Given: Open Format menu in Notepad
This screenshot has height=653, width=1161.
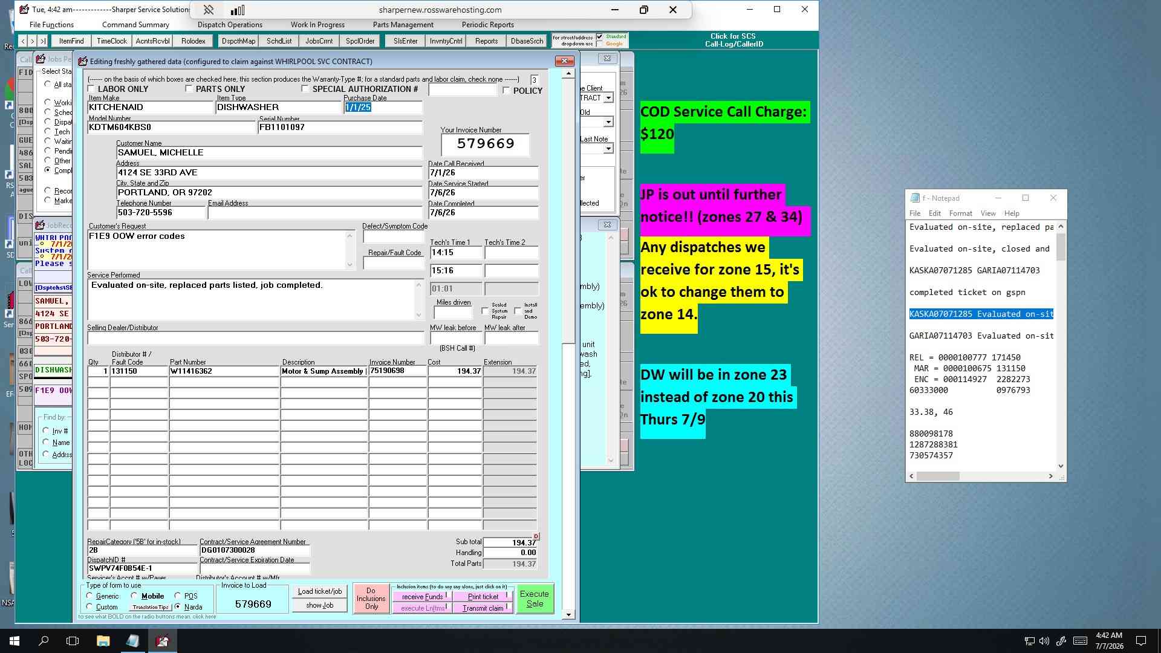Looking at the screenshot, I should [960, 213].
